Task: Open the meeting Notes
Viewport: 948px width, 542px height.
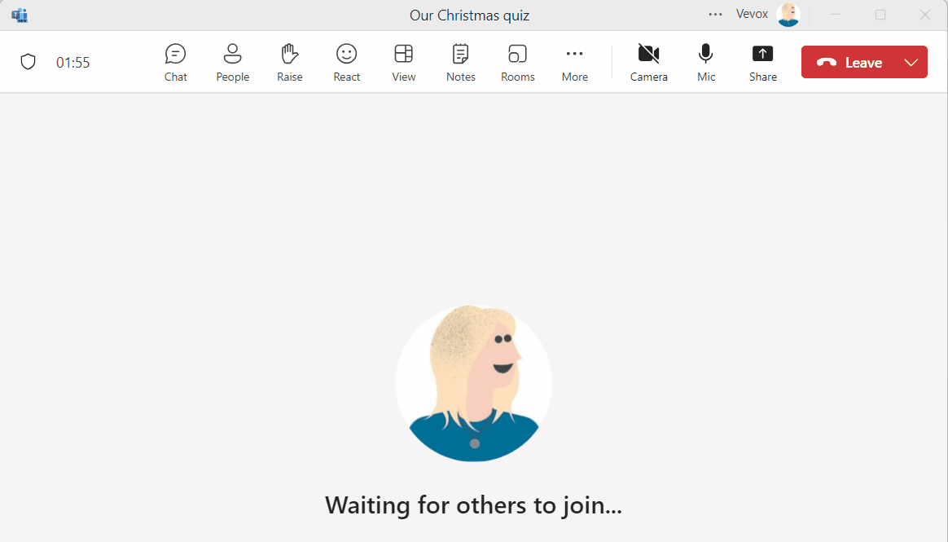Action: click(x=460, y=61)
